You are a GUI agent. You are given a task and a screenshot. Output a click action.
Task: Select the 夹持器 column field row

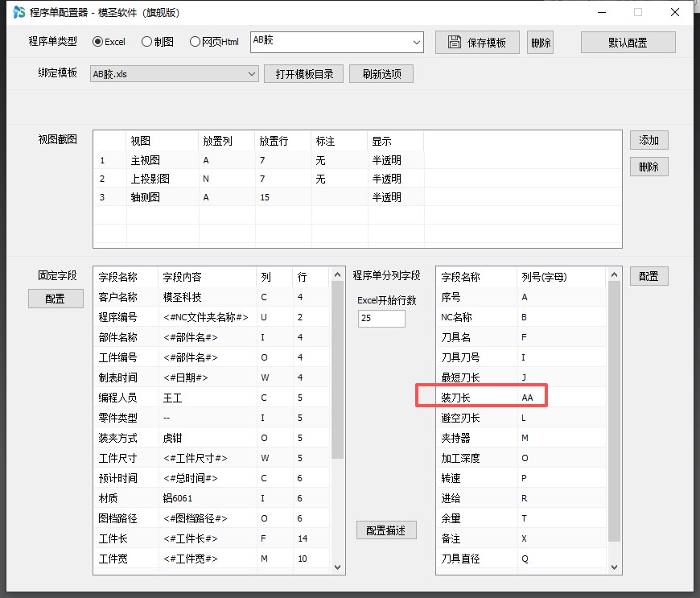point(522,438)
